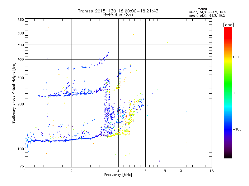This screenshot has height=186, width=249.
Task: Click the x-axis tick label '16'
Action: 212,171
